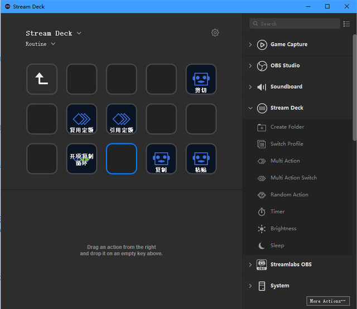357x309 pixels.
Task: Open preferences with the gear icon
Action: (215, 32)
